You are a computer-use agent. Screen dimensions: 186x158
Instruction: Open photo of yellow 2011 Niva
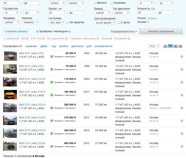pos(11,95)
